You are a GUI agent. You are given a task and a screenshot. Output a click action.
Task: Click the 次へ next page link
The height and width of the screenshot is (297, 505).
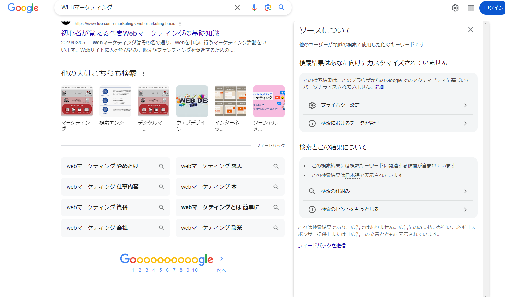(221, 270)
